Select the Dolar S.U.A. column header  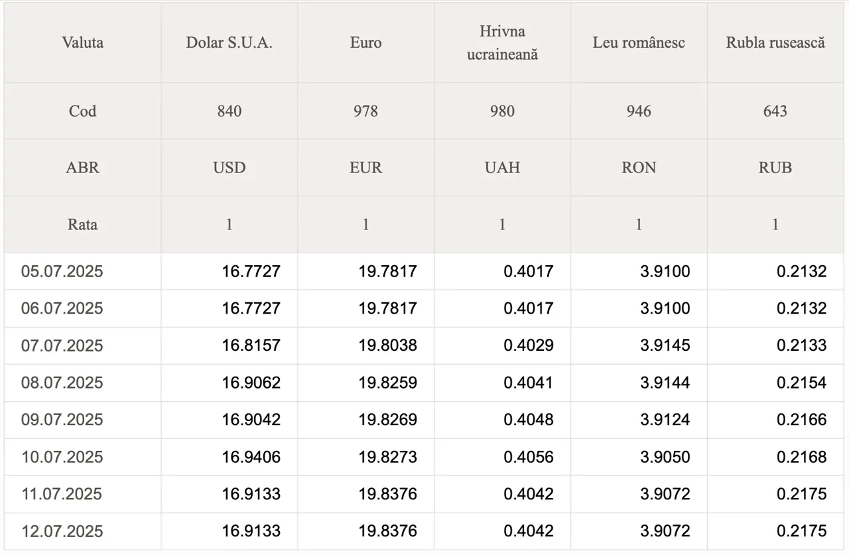229,42
